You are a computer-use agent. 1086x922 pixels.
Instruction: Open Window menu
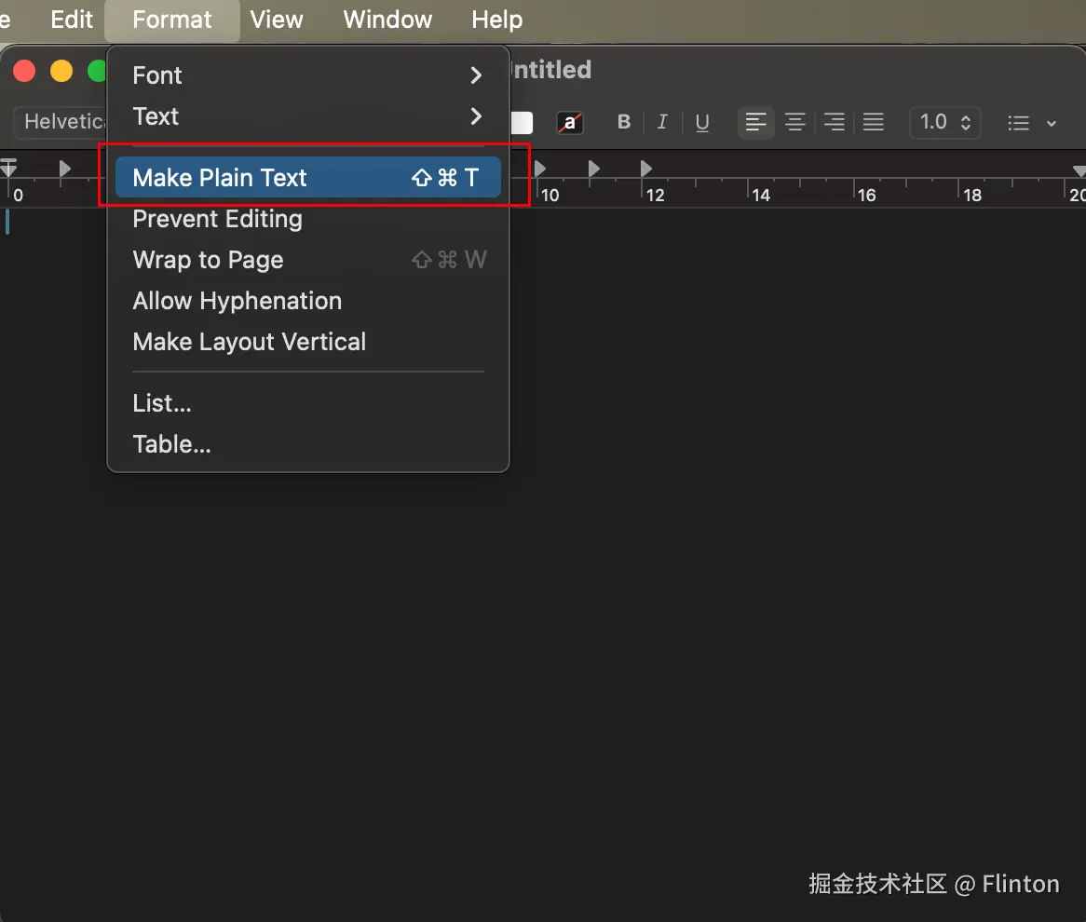[387, 20]
